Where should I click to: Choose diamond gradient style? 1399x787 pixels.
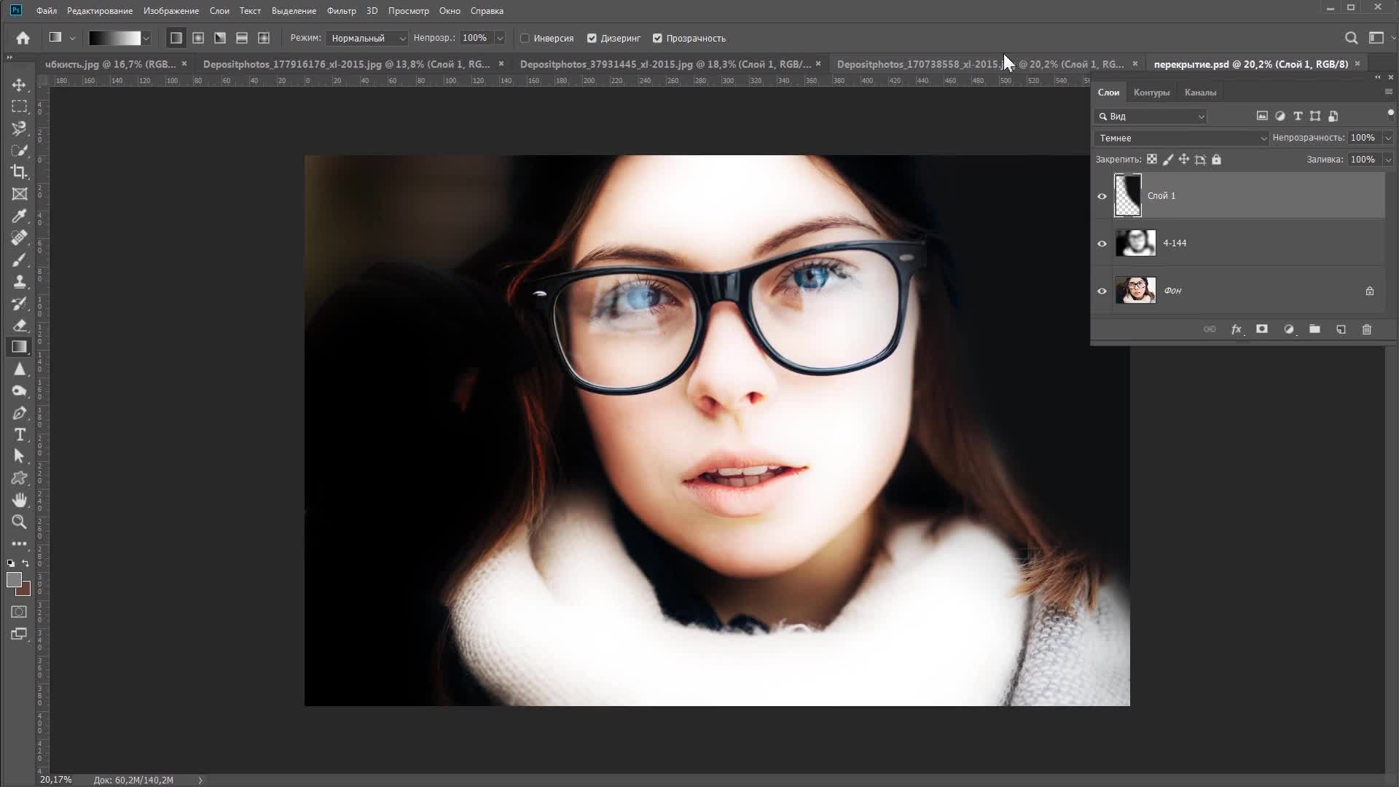[x=264, y=38]
